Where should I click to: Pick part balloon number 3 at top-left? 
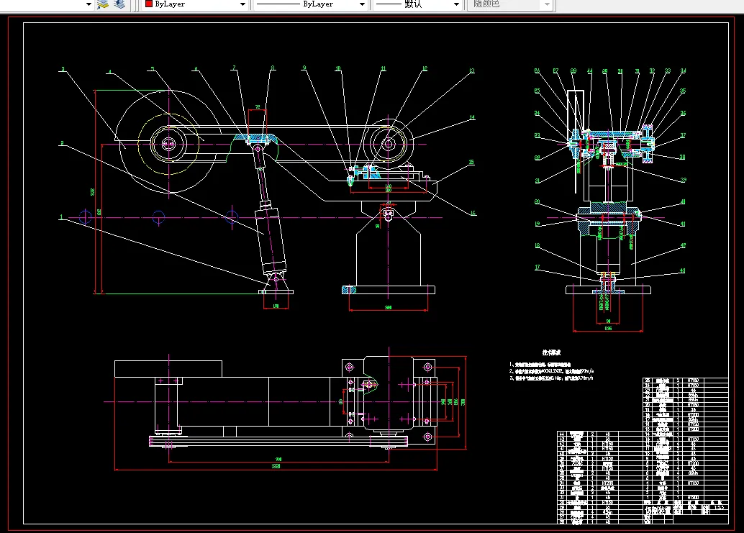tap(63, 70)
